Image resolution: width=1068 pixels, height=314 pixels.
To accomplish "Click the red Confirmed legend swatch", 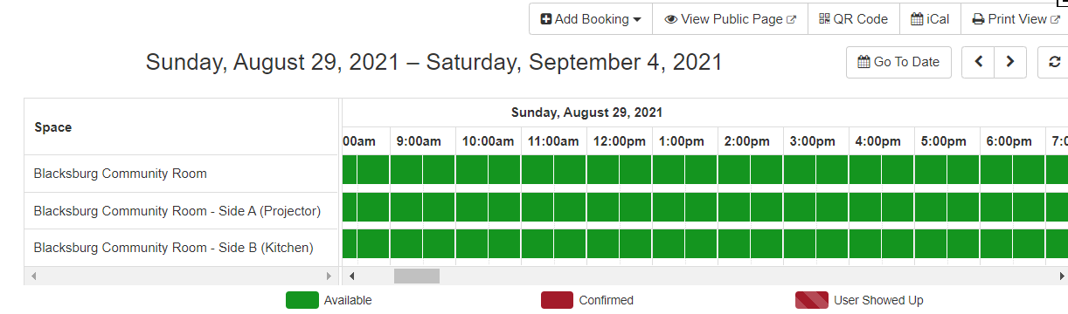I will point(557,300).
